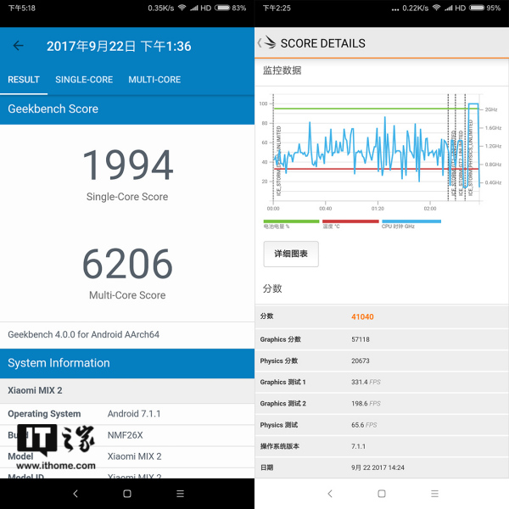Tap the 操作系统版本 7.1.1 row

coord(382,446)
